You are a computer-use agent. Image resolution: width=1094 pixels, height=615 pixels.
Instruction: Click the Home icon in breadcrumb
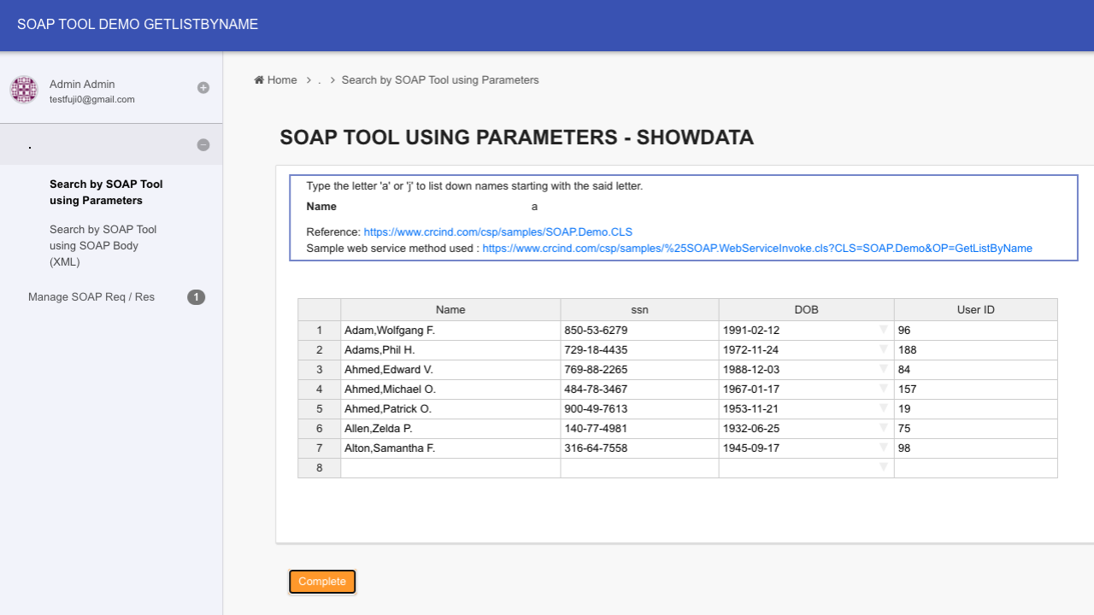[x=259, y=80]
